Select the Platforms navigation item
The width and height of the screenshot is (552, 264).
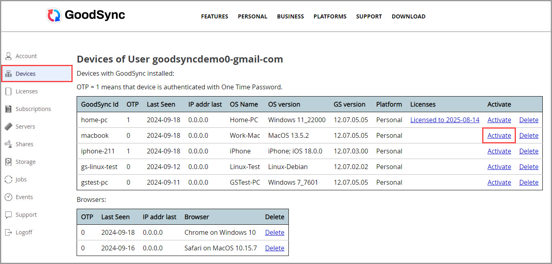(330, 16)
